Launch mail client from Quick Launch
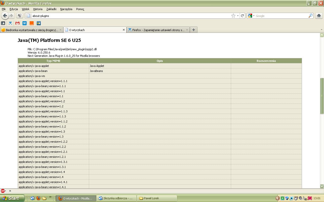324x202 pixels. [32, 198]
